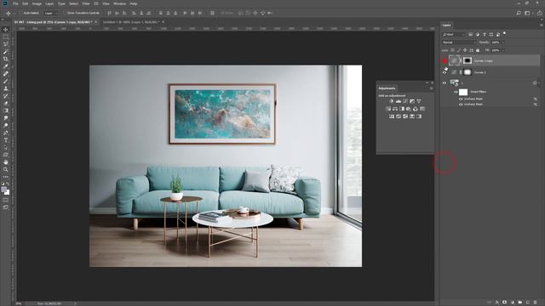
Task: Hide the smart object layer 1
Action: click(x=445, y=83)
